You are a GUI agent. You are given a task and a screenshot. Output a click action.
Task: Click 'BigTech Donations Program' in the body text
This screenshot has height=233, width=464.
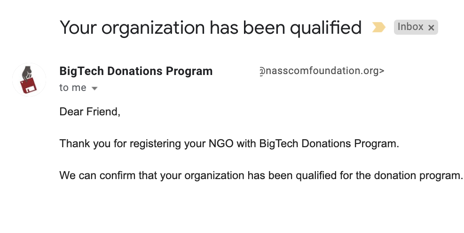pyautogui.click(x=329, y=143)
